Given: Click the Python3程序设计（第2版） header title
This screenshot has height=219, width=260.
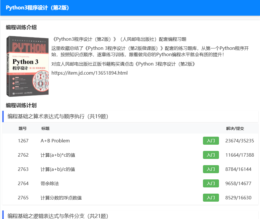Looking at the screenshot, I should [x=37, y=8].
